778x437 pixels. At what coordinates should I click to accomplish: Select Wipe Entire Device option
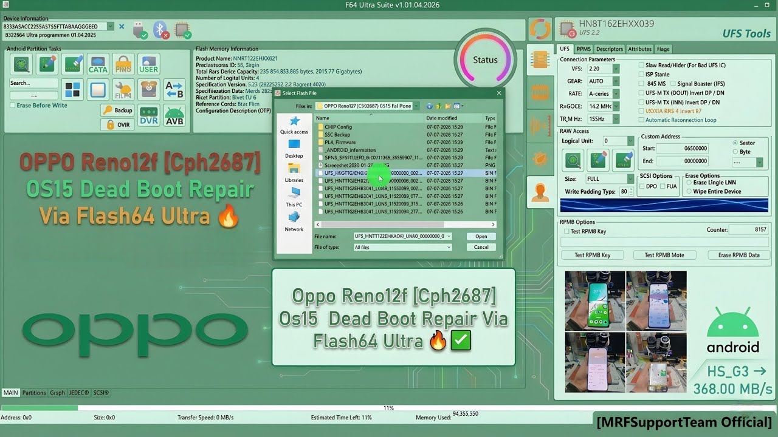coord(689,191)
